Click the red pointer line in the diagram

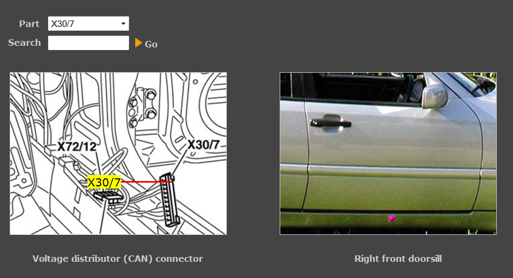point(146,182)
